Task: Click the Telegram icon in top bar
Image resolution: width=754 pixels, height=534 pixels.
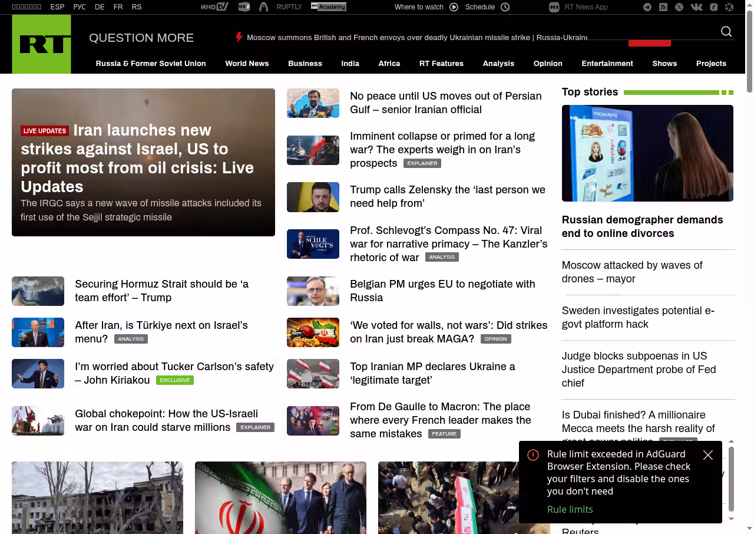Action: tap(647, 7)
